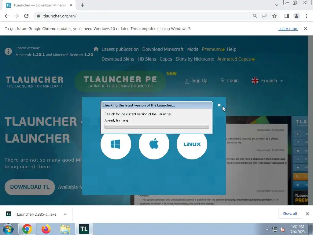Click the DOWNLOAD TL button
Screen dimensions: 313x235
click(x=30, y=187)
